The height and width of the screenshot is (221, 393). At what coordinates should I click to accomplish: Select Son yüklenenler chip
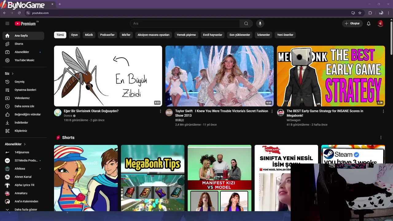[240, 35]
